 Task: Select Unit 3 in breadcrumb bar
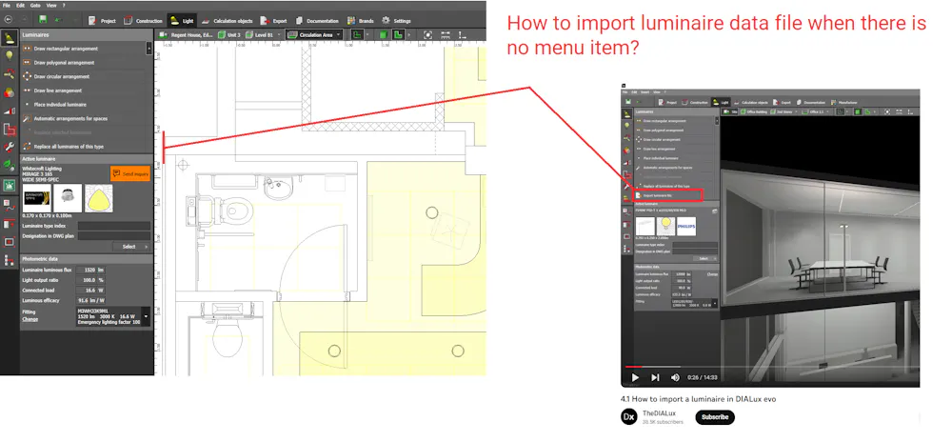229,35
